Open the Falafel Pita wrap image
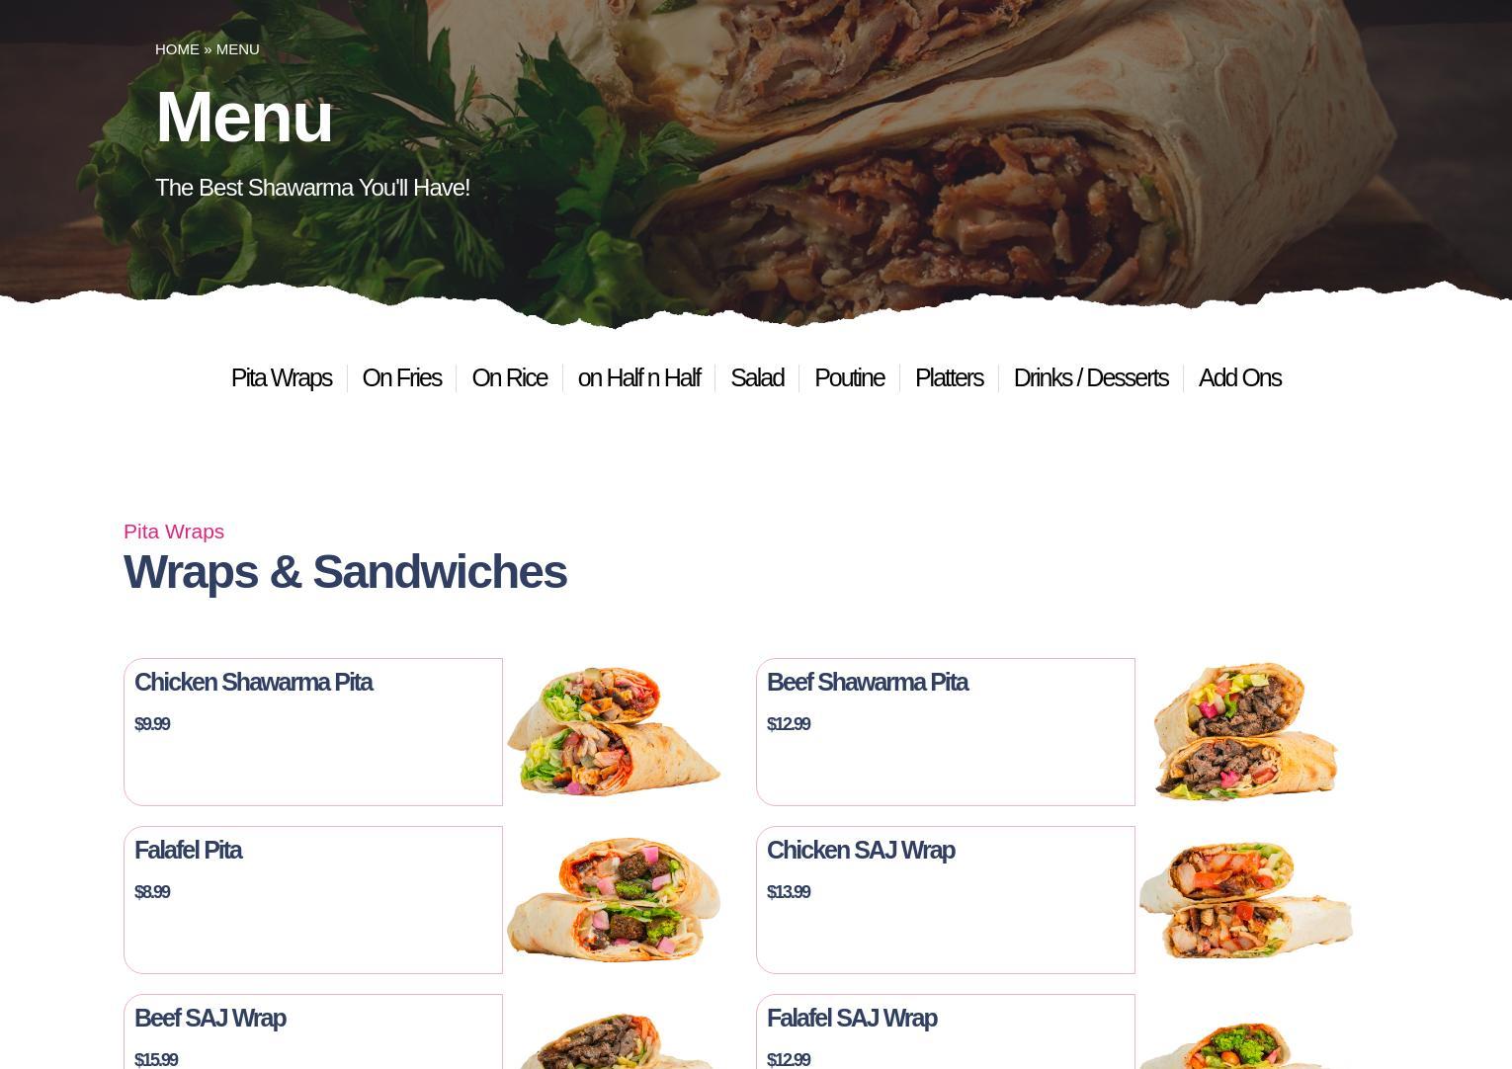The height and width of the screenshot is (1069, 1512). point(614,899)
